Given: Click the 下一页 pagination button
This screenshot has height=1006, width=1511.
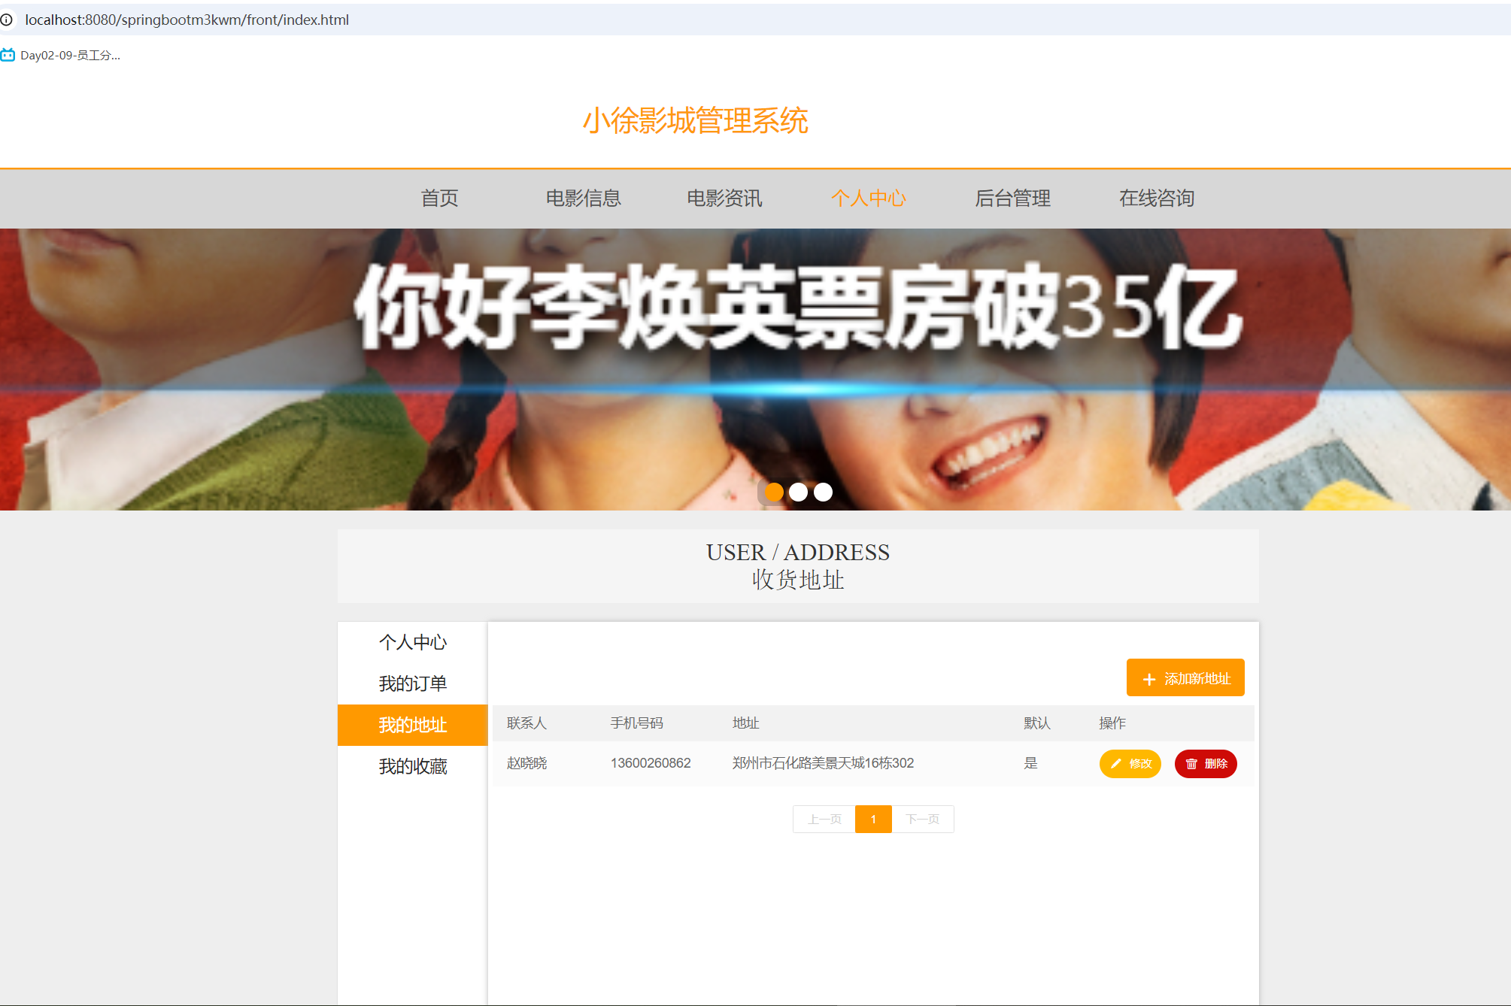Looking at the screenshot, I should [922, 819].
